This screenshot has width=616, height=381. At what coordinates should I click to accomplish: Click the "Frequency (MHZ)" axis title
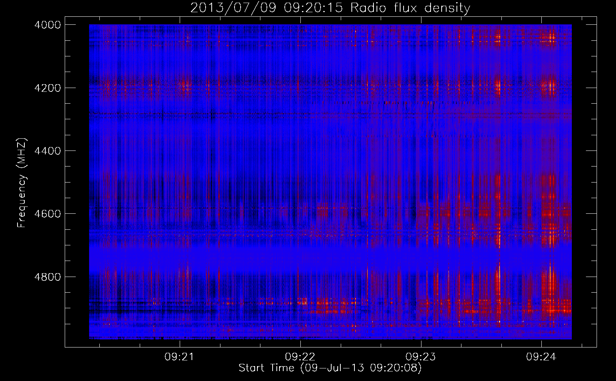pyautogui.click(x=22, y=183)
